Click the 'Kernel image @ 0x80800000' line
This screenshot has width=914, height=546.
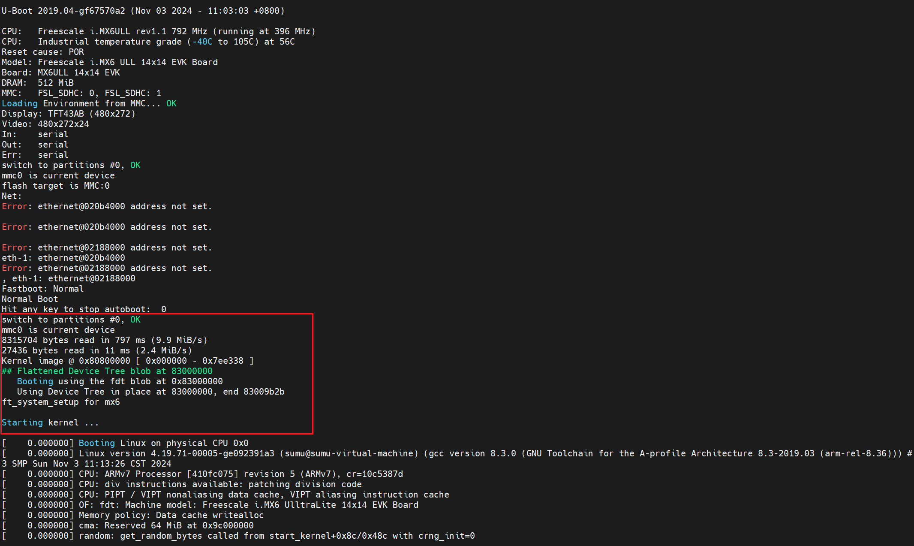click(x=127, y=361)
